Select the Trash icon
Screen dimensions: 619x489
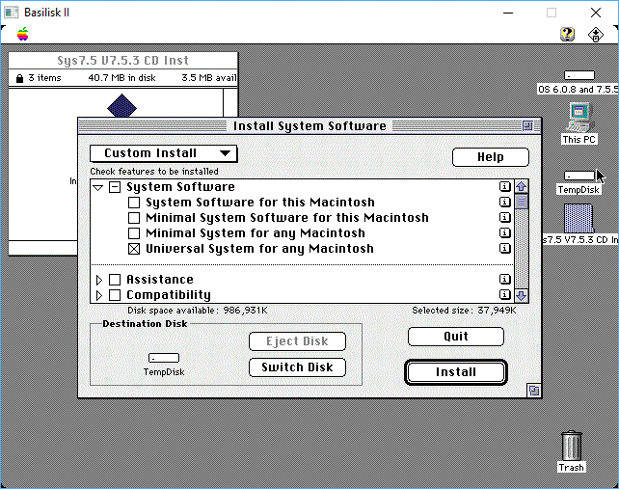pos(571,446)
